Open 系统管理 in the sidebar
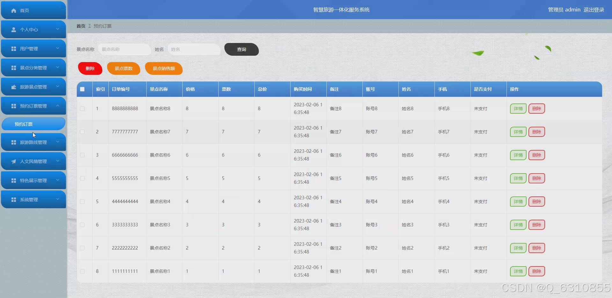 [33, 199]
